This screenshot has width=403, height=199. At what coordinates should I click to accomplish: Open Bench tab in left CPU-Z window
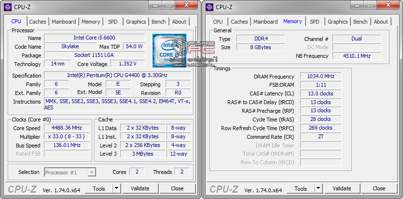click(159, 22)
